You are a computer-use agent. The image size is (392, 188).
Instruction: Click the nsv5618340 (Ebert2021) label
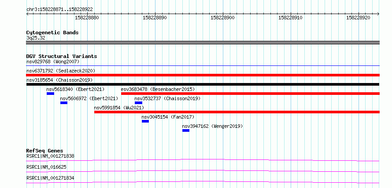coord(75,89)
